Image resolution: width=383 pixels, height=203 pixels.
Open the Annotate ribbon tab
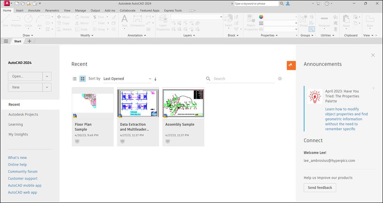coord(34,10)
